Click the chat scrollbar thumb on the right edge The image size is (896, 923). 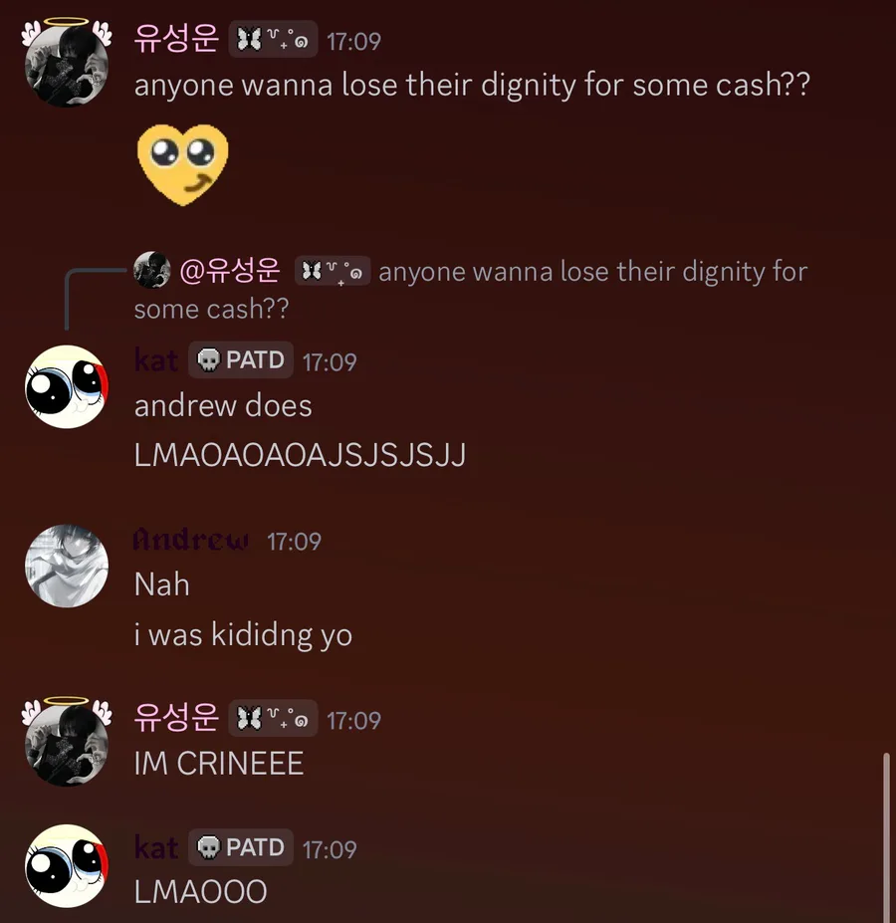[887, 837]
